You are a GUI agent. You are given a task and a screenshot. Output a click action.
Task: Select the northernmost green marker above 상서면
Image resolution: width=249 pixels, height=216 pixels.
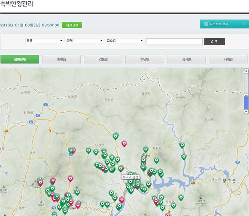tap(115, 136)
